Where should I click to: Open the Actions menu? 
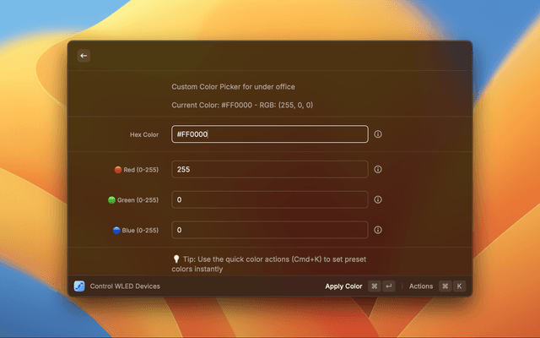[421, 286]
